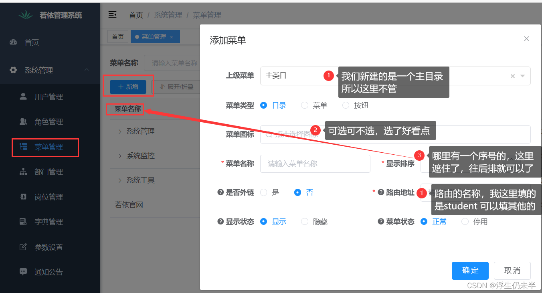542x293 pixels.
Task: Click the people icon beside 角色管理
Action: tap(23, 121)
